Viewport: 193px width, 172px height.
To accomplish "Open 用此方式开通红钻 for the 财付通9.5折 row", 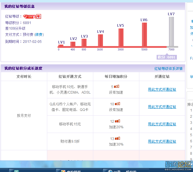I will (x=162, y=141).
